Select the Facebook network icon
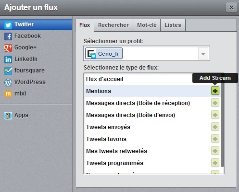 pyautogui.click(x=8, y=36)
